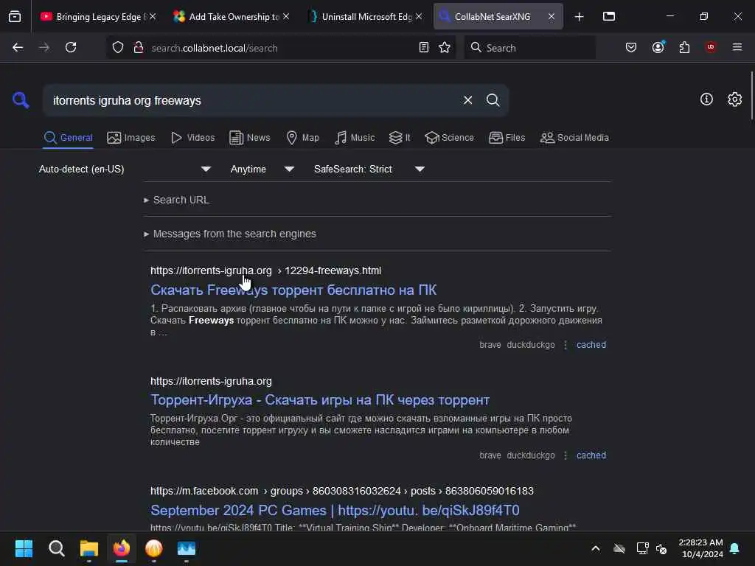
Task: Open the Anytime time range dropdown
Action: (x=262, y=169)
